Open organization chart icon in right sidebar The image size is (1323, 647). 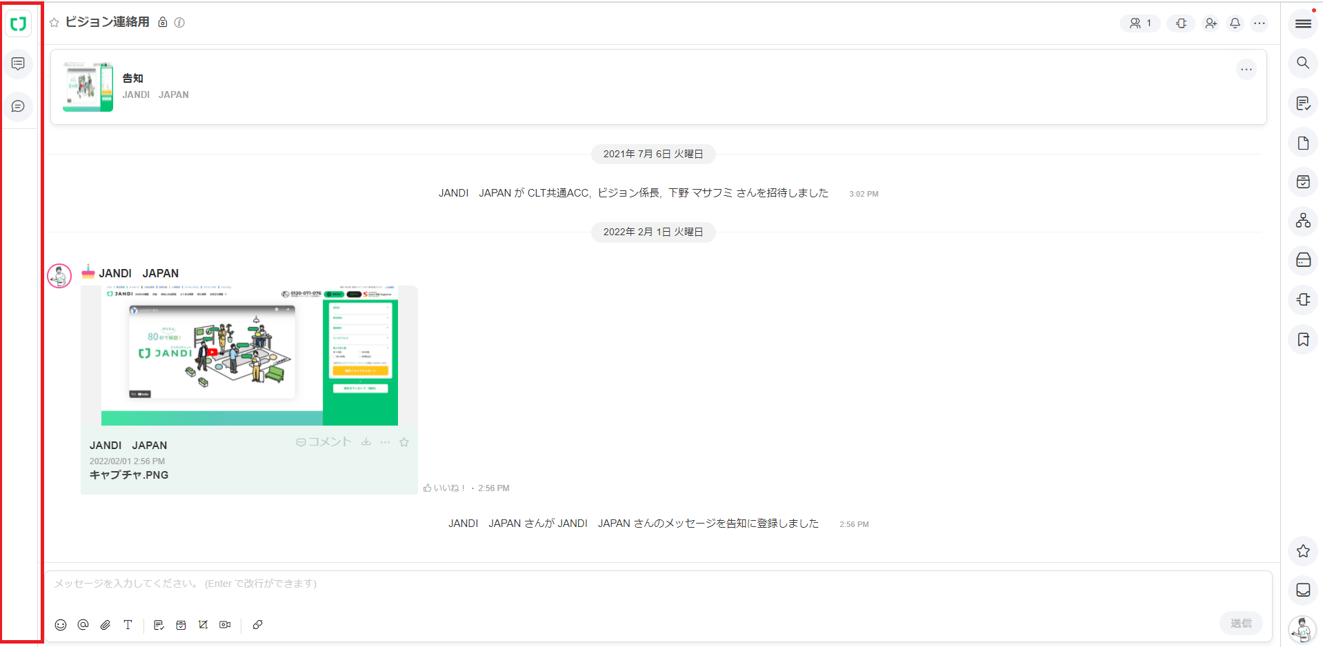[1303, 221]
